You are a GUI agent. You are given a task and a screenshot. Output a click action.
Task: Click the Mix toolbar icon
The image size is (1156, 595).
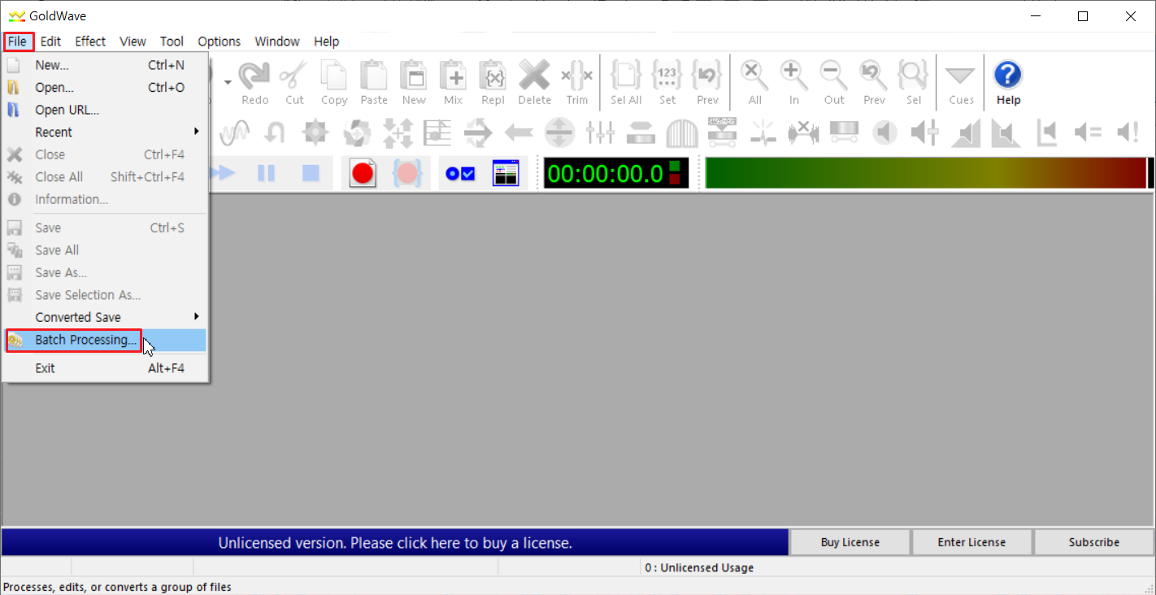point(453,82)
